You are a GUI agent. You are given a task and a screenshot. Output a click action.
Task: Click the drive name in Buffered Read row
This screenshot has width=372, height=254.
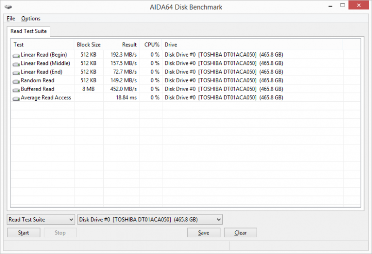pyautogui.click(x=224, y=89)
